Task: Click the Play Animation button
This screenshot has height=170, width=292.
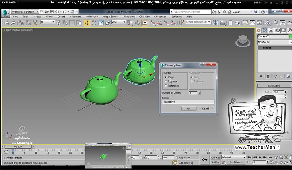Action: coord(260,157)
